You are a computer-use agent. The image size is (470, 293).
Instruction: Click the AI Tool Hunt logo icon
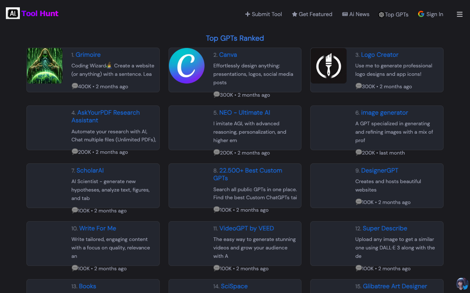pyautogui.click(x=13, y=14)
